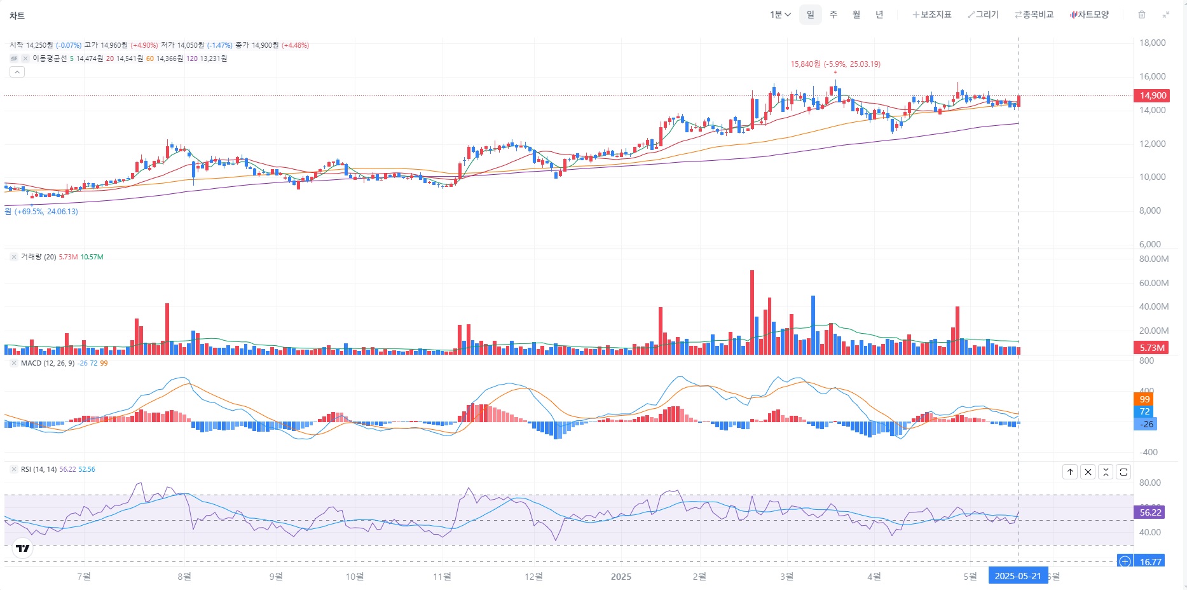Screen dimensions: 1187x590
Task: Click the 5.73M volume axis label
Action: [x=1151, y=348]
